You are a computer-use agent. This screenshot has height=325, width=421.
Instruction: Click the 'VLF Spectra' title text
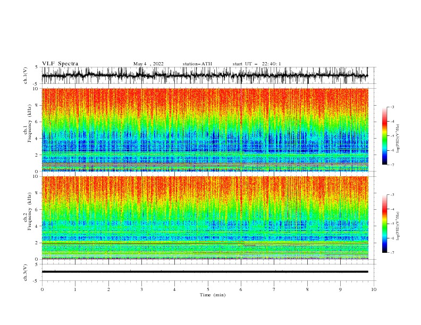[60, 64]
